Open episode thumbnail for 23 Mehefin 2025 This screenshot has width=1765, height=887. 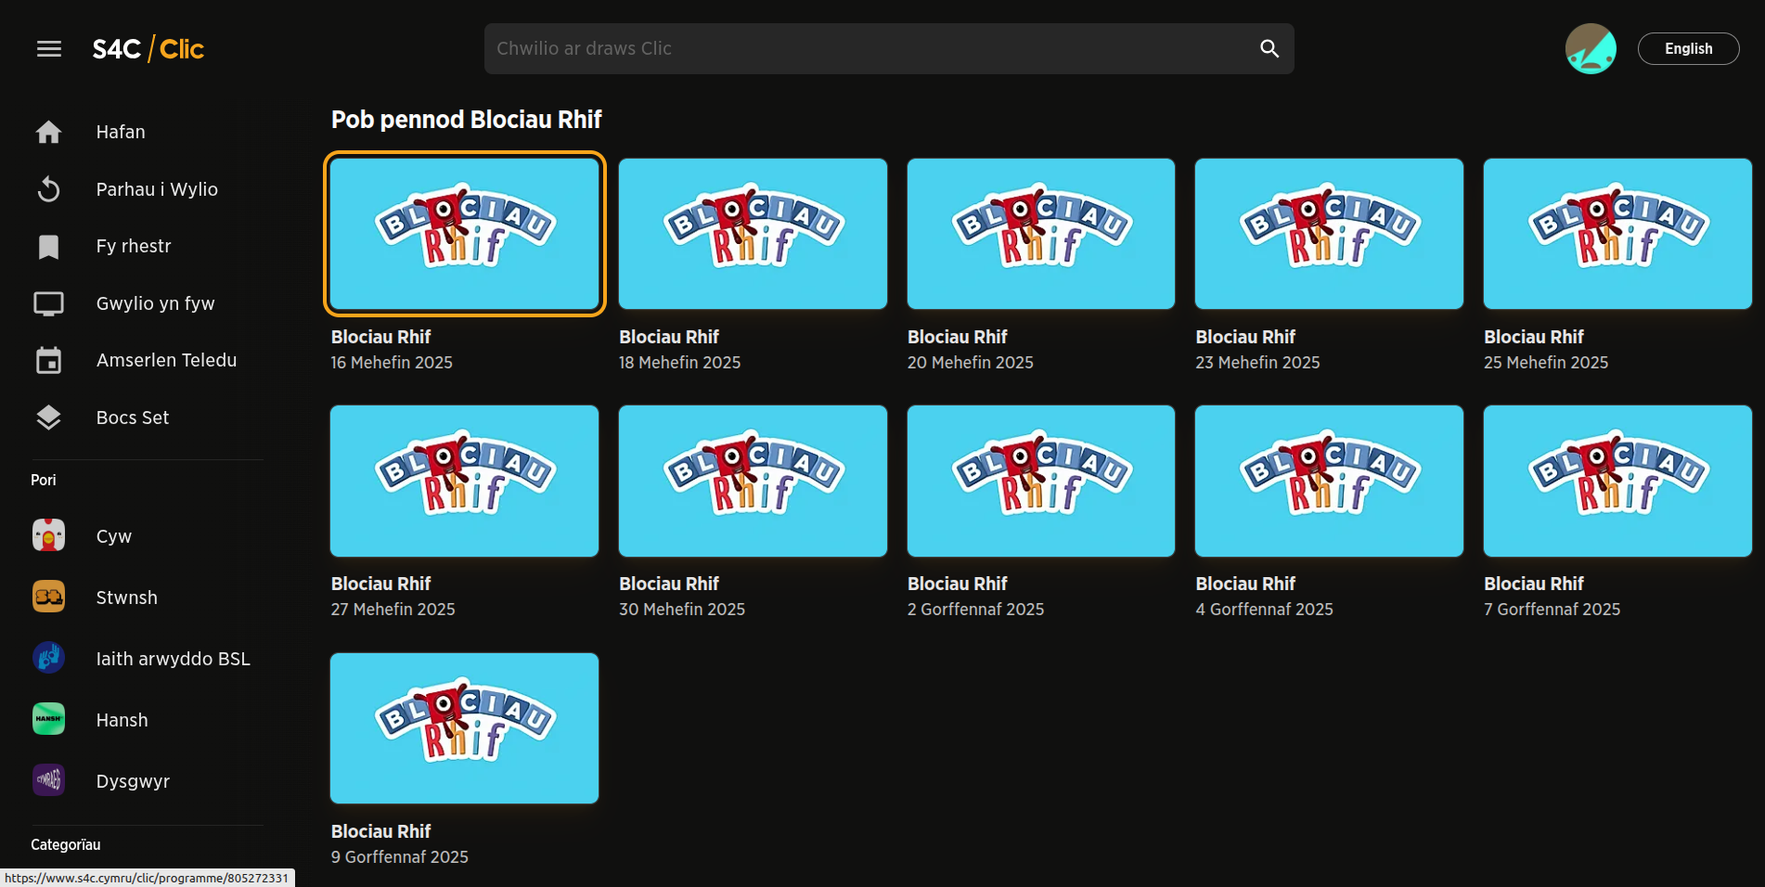pos(1329,234)
